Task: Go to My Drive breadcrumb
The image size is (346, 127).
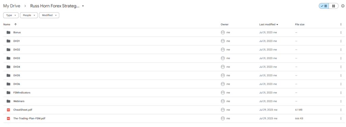Action: pos(11,6)
